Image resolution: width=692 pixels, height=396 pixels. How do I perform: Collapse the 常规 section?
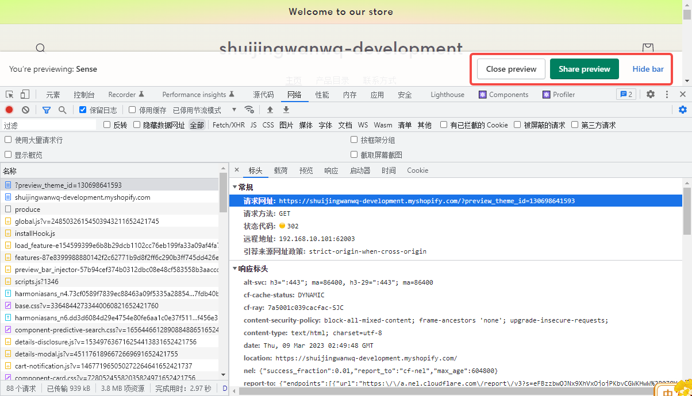click(x=234, y=187)
